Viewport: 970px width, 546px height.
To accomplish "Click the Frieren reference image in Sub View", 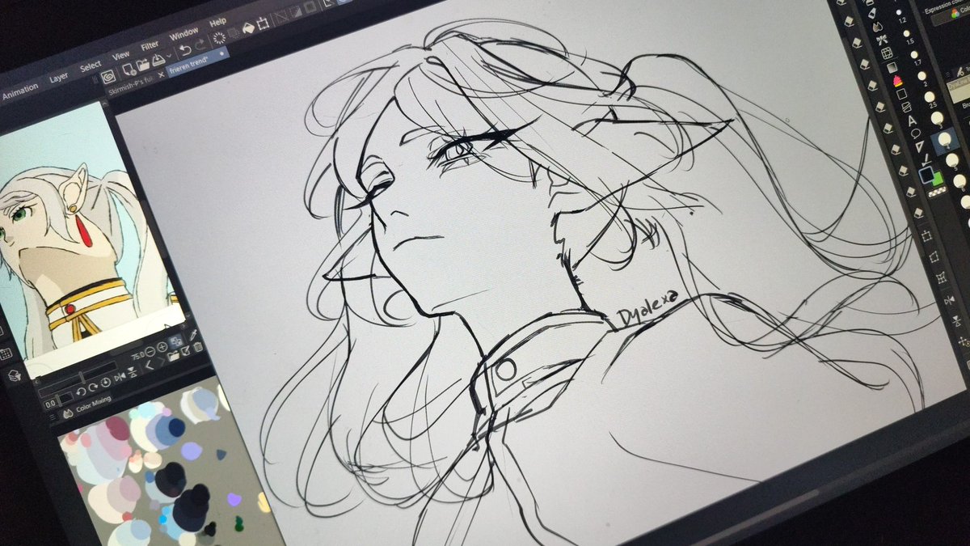I will tap(81, 243).
